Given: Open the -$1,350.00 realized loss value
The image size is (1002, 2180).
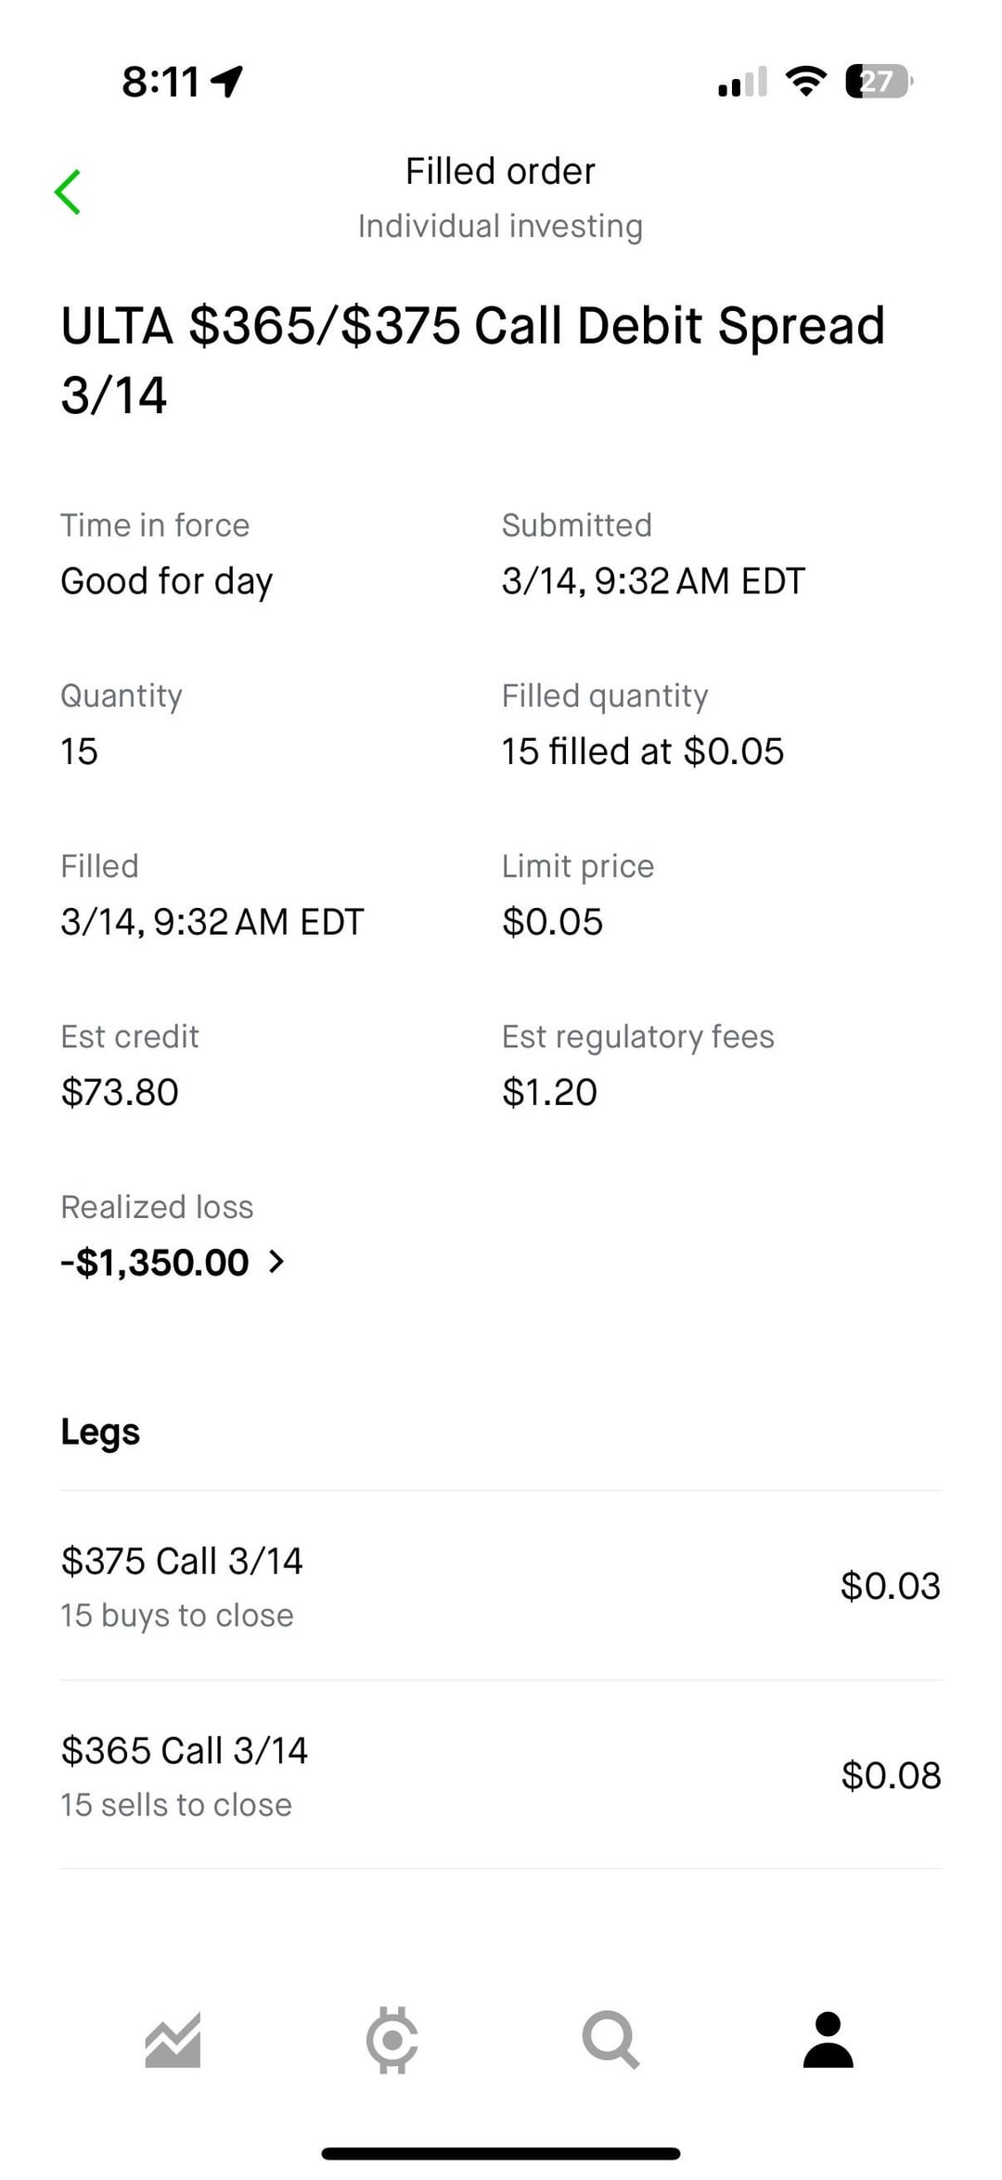Looking at the screenshot, I should (156, 1263).
